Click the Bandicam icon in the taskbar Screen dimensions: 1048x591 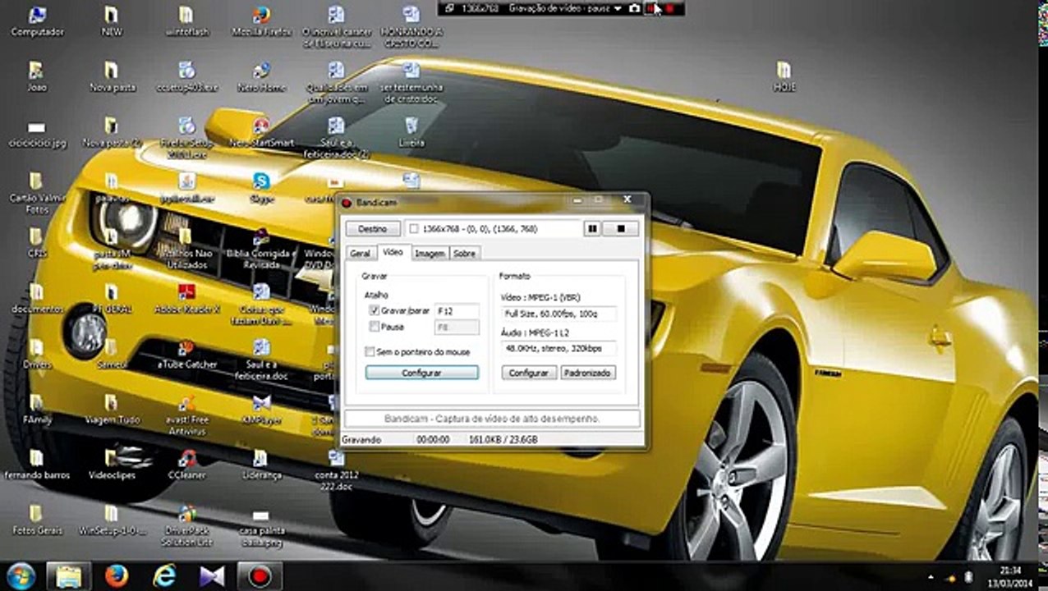(x=260, y=576)
